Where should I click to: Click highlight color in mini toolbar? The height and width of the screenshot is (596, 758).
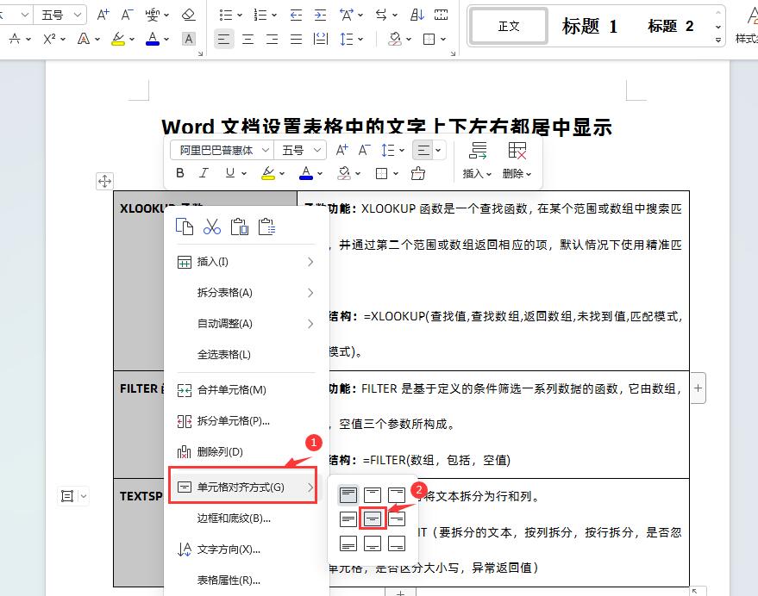coord(268,173)
